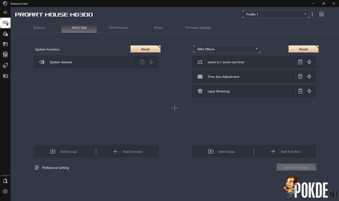
Task: Open User Center icon in sidebar
Action: point(5,181)
